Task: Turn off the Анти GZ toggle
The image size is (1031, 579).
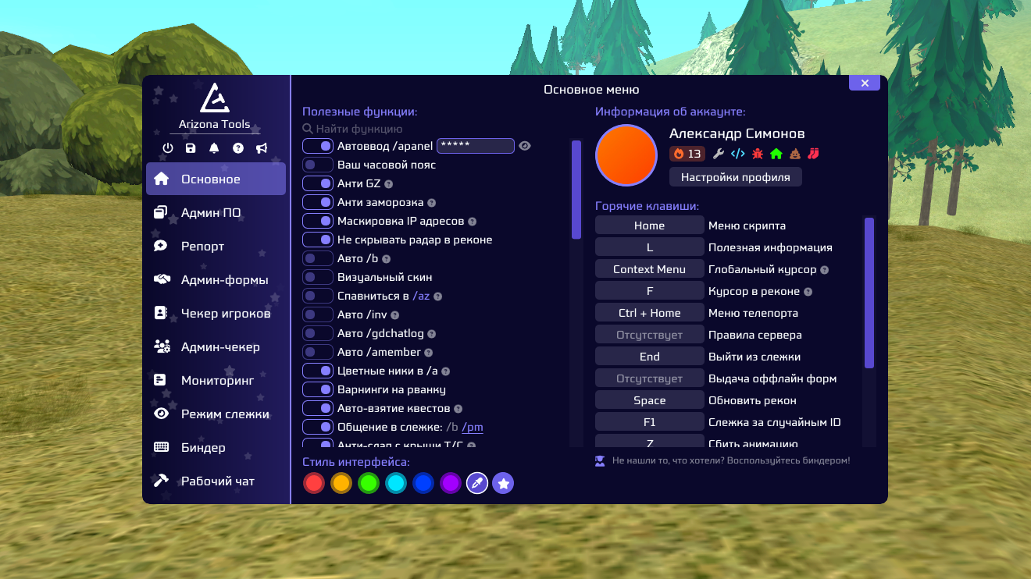Action: click(318, 183)
